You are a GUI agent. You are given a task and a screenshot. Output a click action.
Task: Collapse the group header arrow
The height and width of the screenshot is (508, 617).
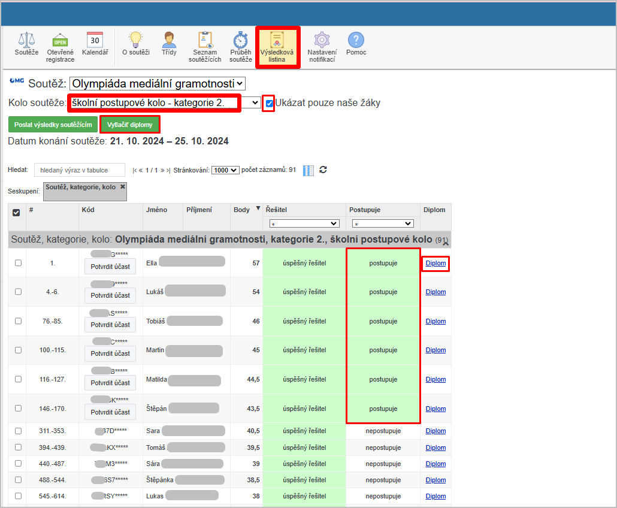[x=446, y=244]
